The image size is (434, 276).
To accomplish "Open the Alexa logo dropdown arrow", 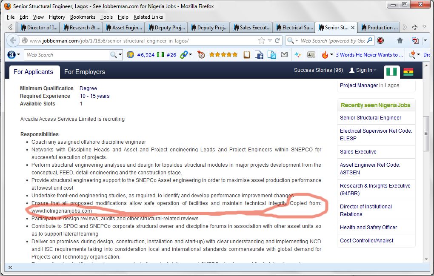I will point(19,54).
